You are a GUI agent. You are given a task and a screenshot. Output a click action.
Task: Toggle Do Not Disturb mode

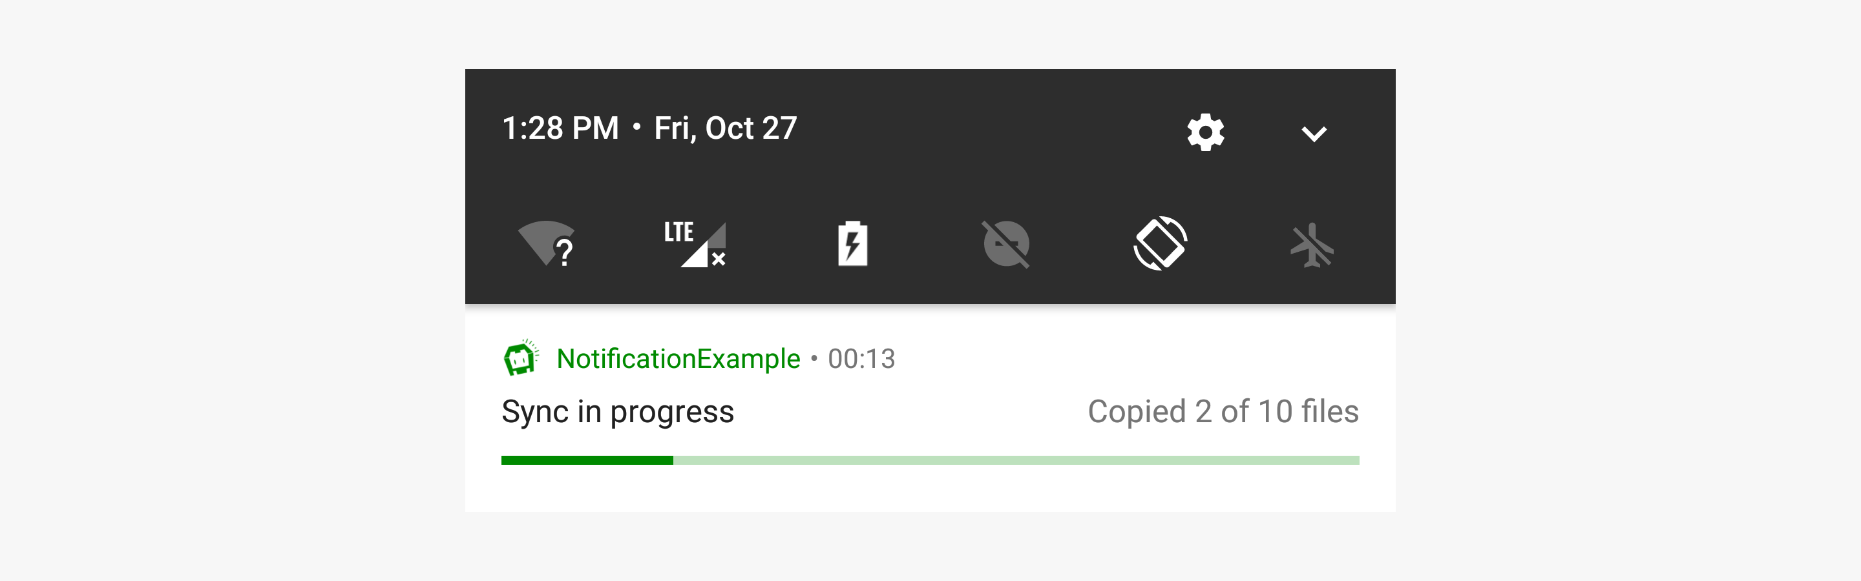(x=1005, y=244)
